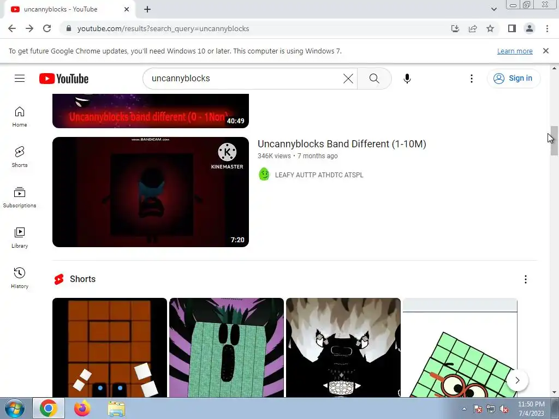Open Action Center flag tray icon

click(x=478, y=409)
